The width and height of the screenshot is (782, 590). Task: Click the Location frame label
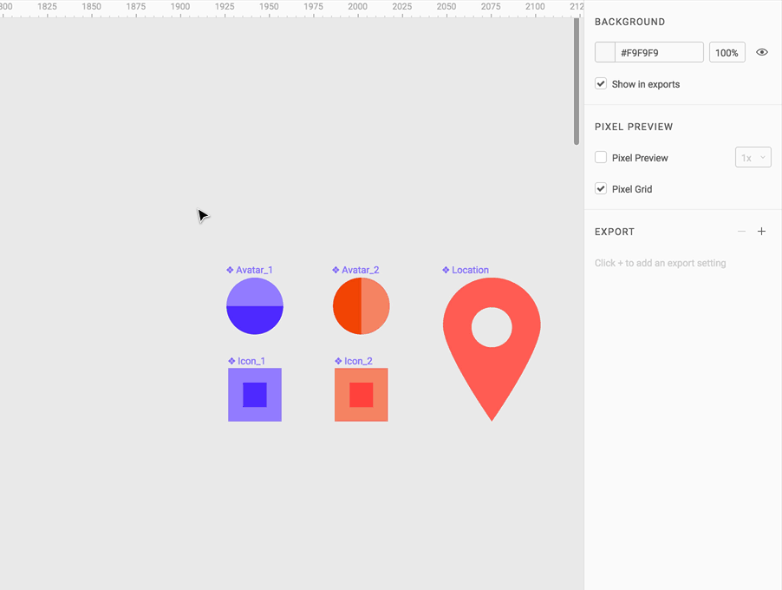pyautogui.click(x=466, y=270)
